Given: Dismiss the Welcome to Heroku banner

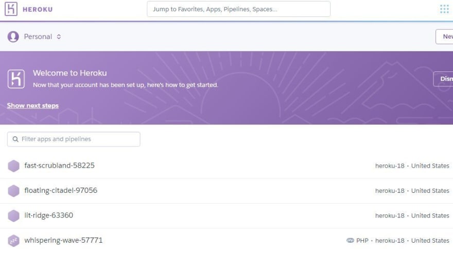Looking at the screenshot, I should click(x=444, y=79).
